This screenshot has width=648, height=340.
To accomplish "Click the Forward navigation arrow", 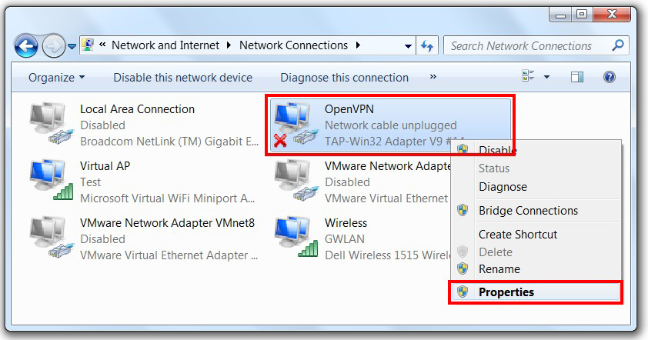I will [54, 46].
